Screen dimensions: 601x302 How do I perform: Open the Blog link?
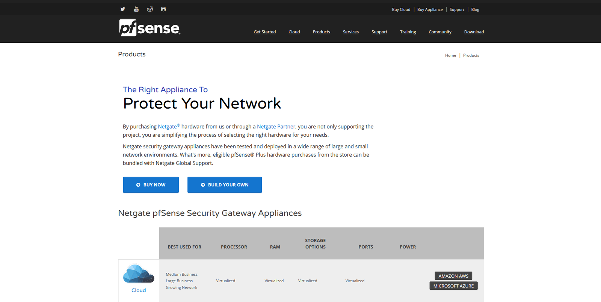point(475,10)
